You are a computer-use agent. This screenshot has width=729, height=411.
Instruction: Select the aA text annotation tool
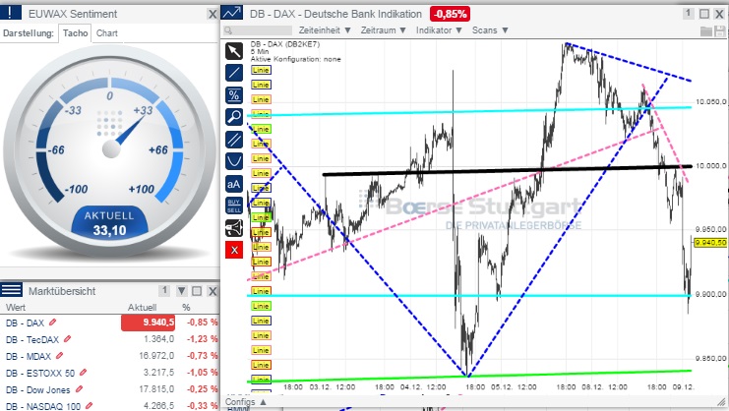tap(234, 184)
